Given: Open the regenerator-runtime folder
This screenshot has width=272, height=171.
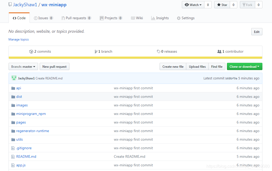Looking at the screenshot, I should point(33,131).
